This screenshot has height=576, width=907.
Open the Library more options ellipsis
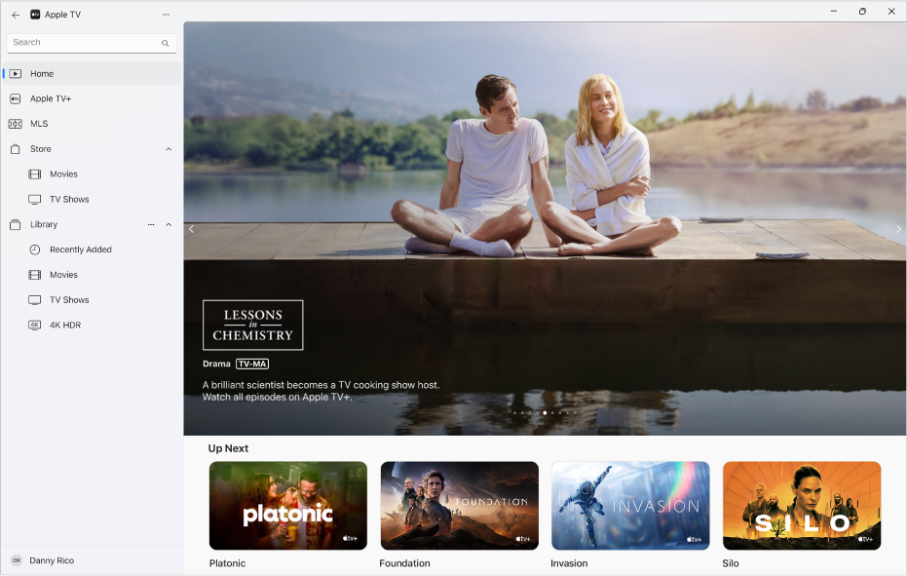(151, 224)
